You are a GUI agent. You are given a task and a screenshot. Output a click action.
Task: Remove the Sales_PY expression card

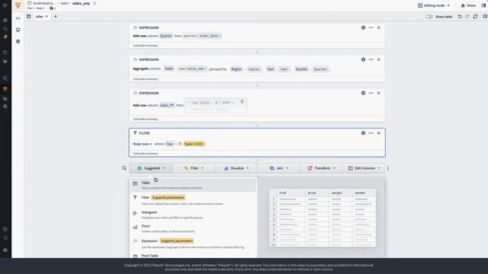point(379,93)
